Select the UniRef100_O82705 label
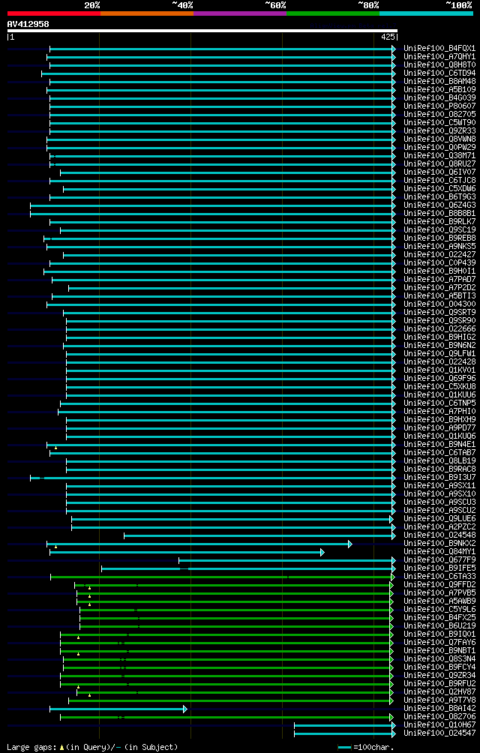This screenshot has height=753, width=480. pos(439,114)
